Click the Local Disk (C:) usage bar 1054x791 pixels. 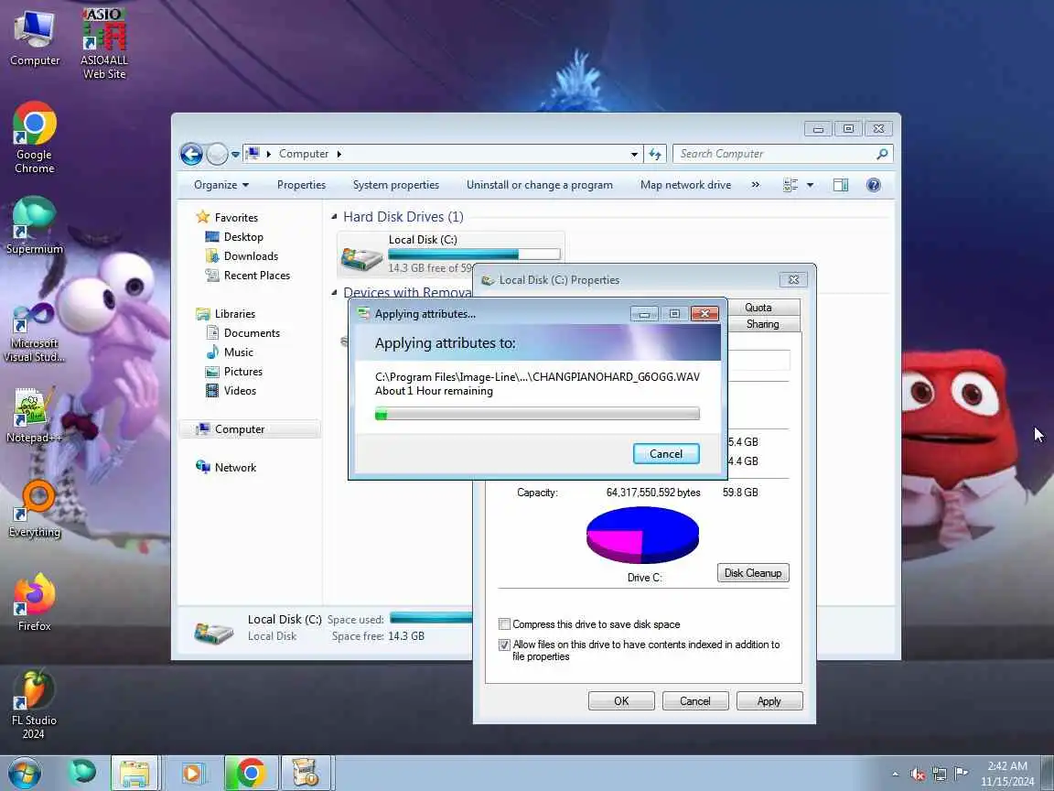[x=474, y=255]
